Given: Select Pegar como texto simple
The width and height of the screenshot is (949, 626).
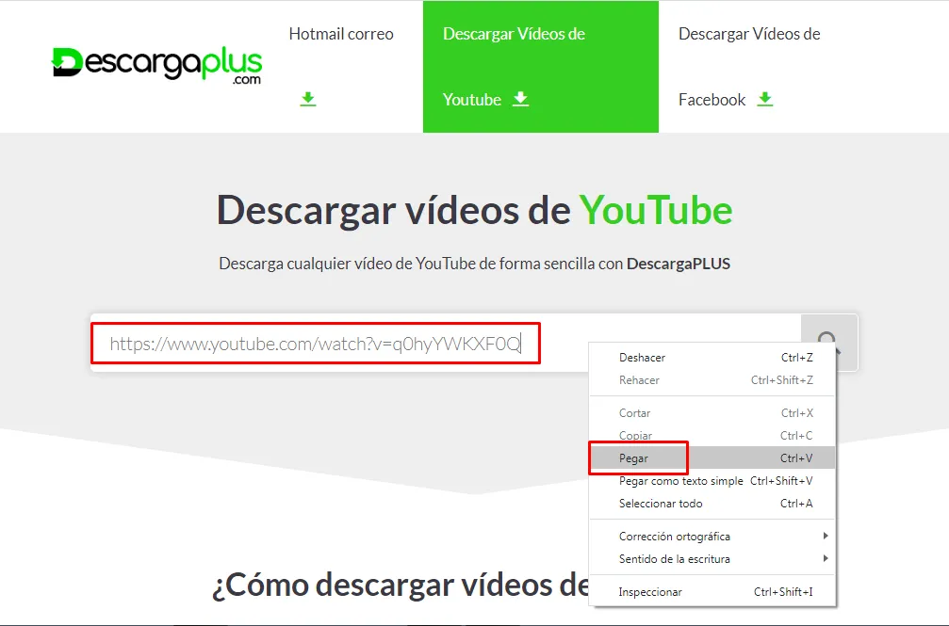Looking at the screenshot, I should click(x=712, y=481).
